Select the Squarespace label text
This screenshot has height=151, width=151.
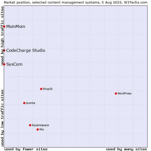(x=40, y=125)
